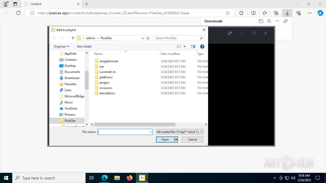Open Copilot icon in Edge
The width and height of the screenshot is (326, 183).
click(320, 13)
